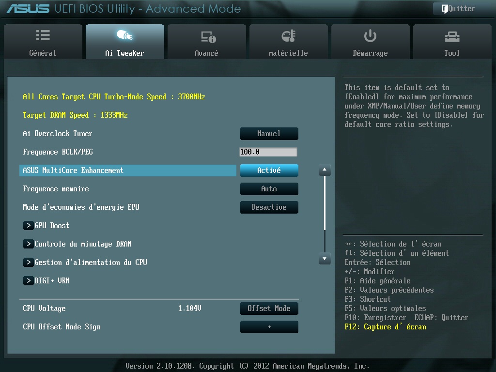Select the Démarrage power icon
The height and width of the screenshot is (372, 496).
(370, 36)
